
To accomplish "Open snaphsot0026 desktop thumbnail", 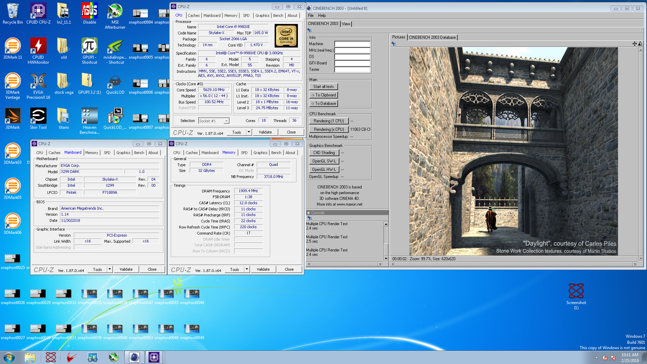I will (x=12, y=296).
